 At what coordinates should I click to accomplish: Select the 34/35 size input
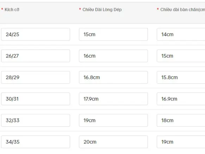36,142
